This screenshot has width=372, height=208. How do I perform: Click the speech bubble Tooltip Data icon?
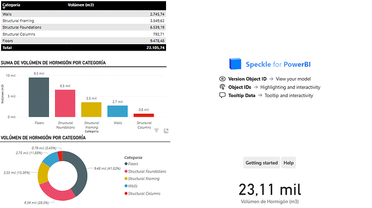point(222,95)
